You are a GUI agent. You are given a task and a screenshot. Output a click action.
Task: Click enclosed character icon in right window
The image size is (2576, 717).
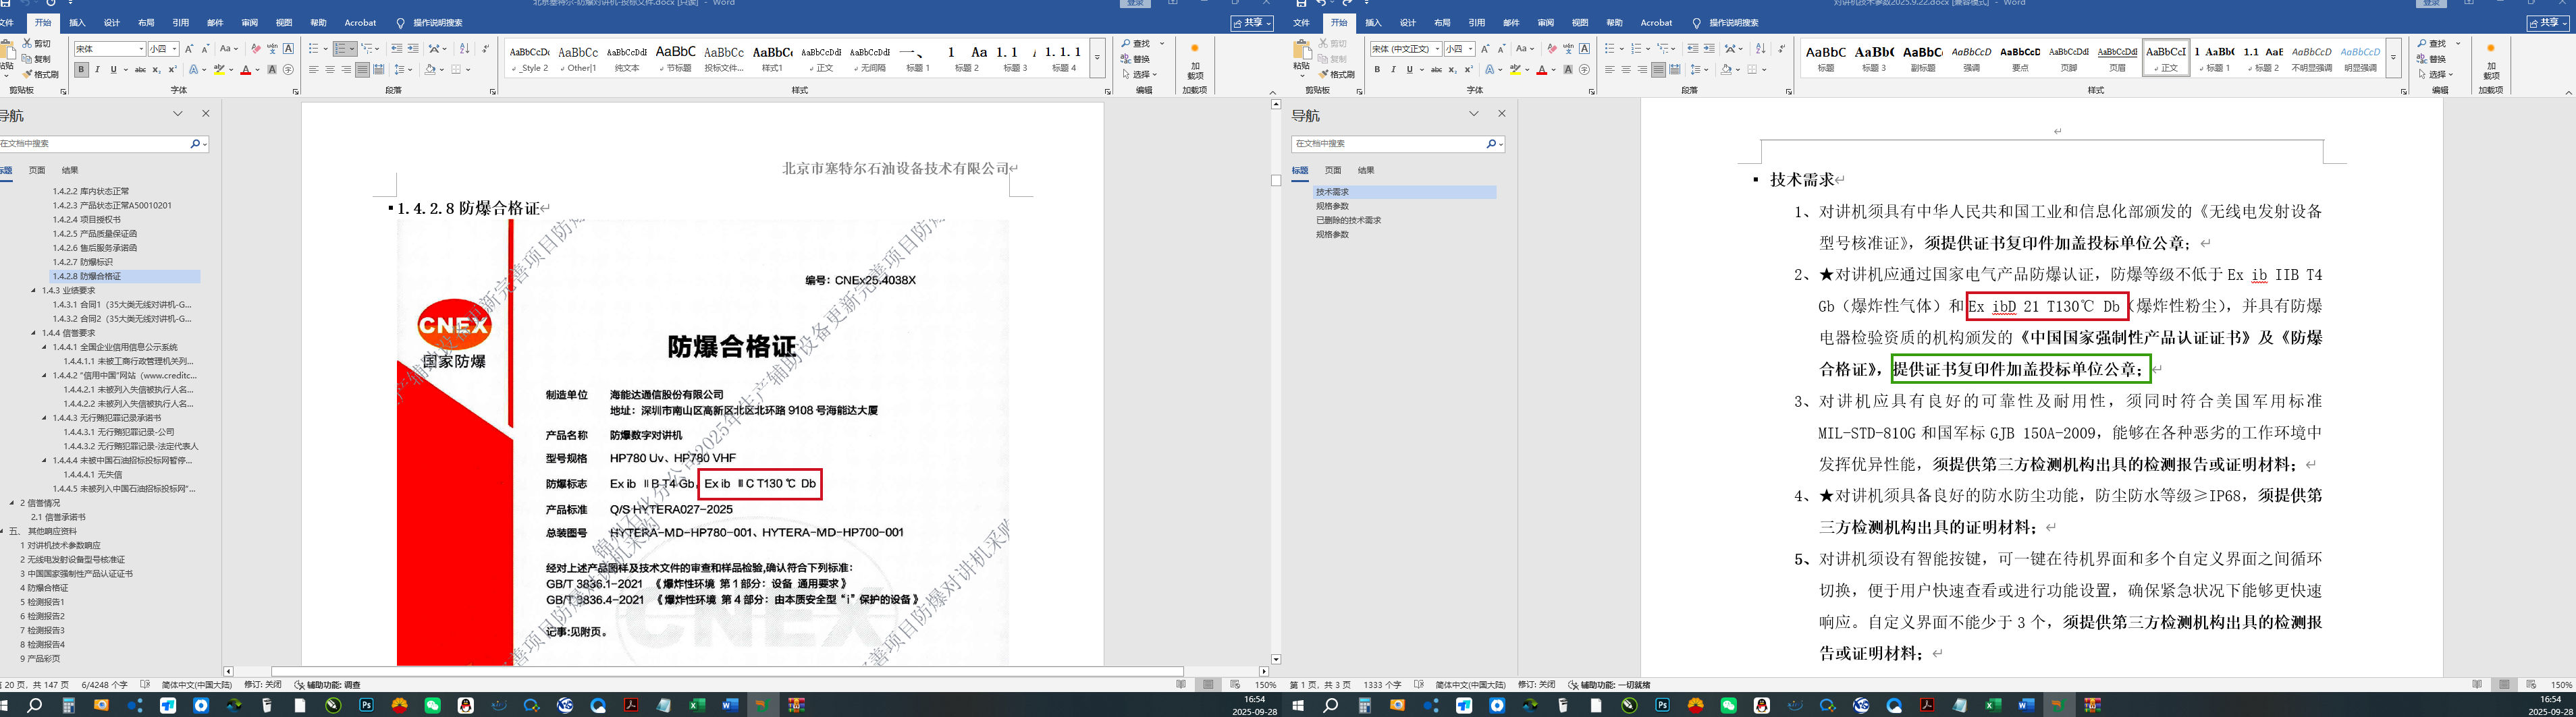tap(1584, 70)
